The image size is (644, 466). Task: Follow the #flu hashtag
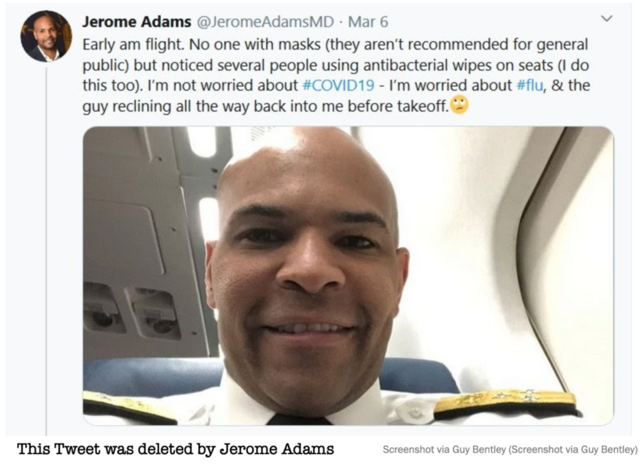tap(530, 86)
